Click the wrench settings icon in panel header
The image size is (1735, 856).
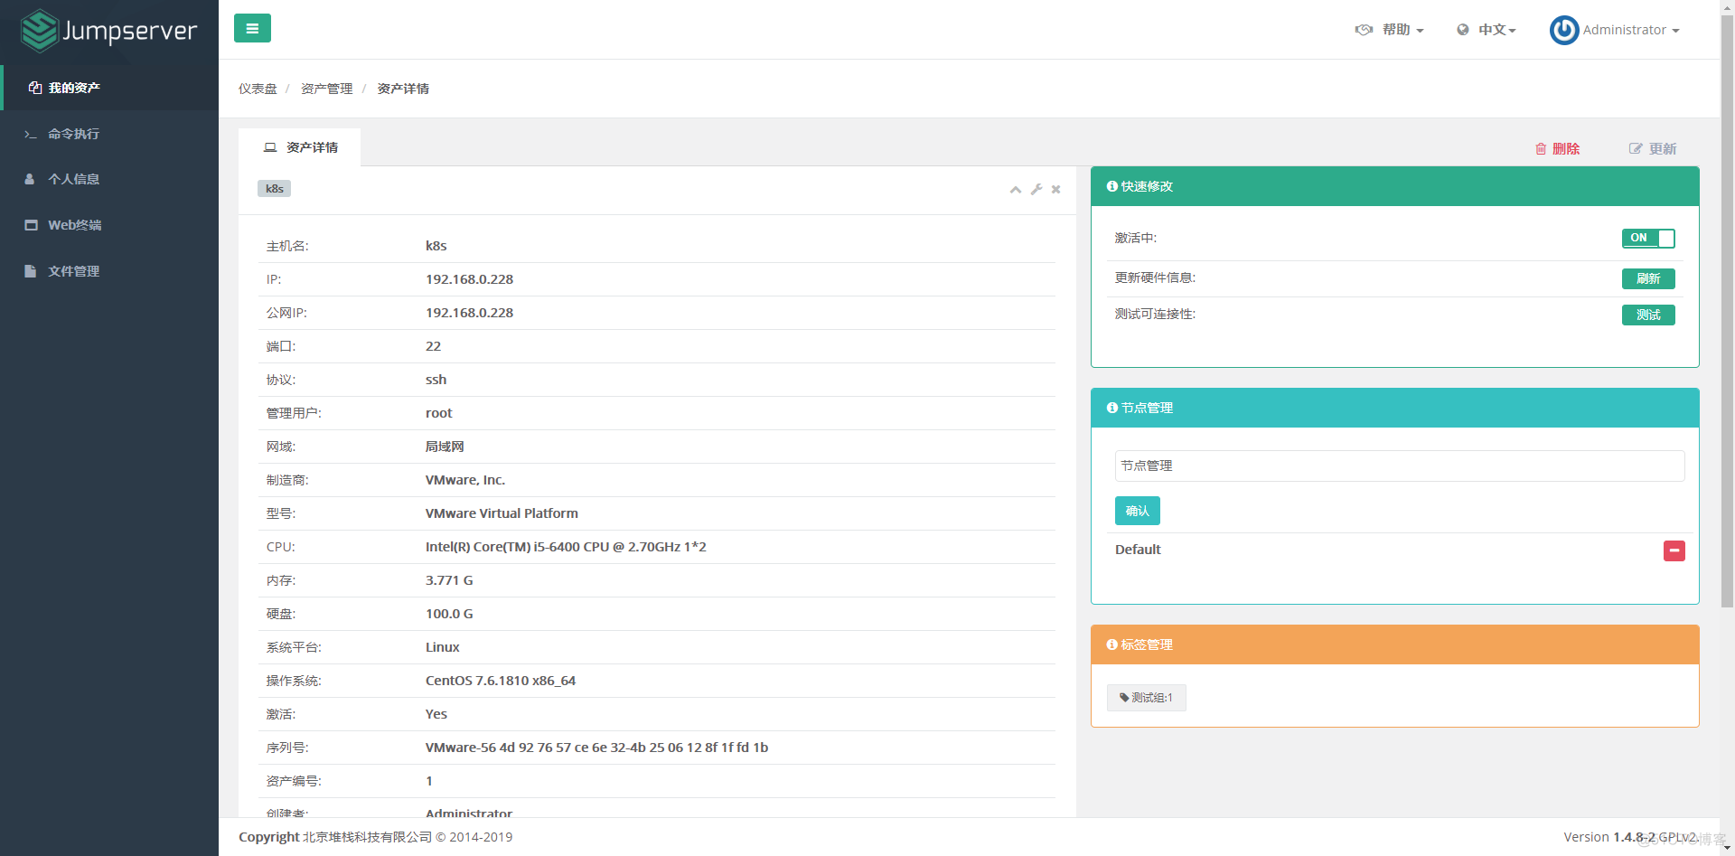tap(1036, 190)
